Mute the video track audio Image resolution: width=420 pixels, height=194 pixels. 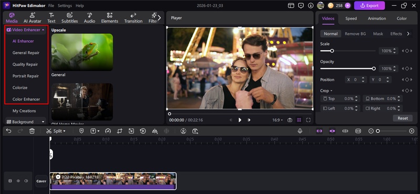click(x=26, y=181)
